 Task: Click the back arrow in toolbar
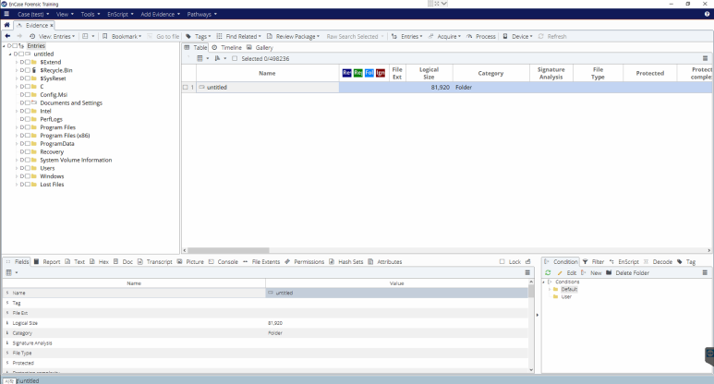pos(7,36)
